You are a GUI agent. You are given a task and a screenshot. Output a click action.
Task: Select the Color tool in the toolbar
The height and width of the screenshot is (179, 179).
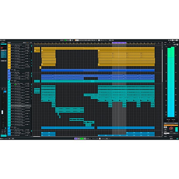(96, 40)
